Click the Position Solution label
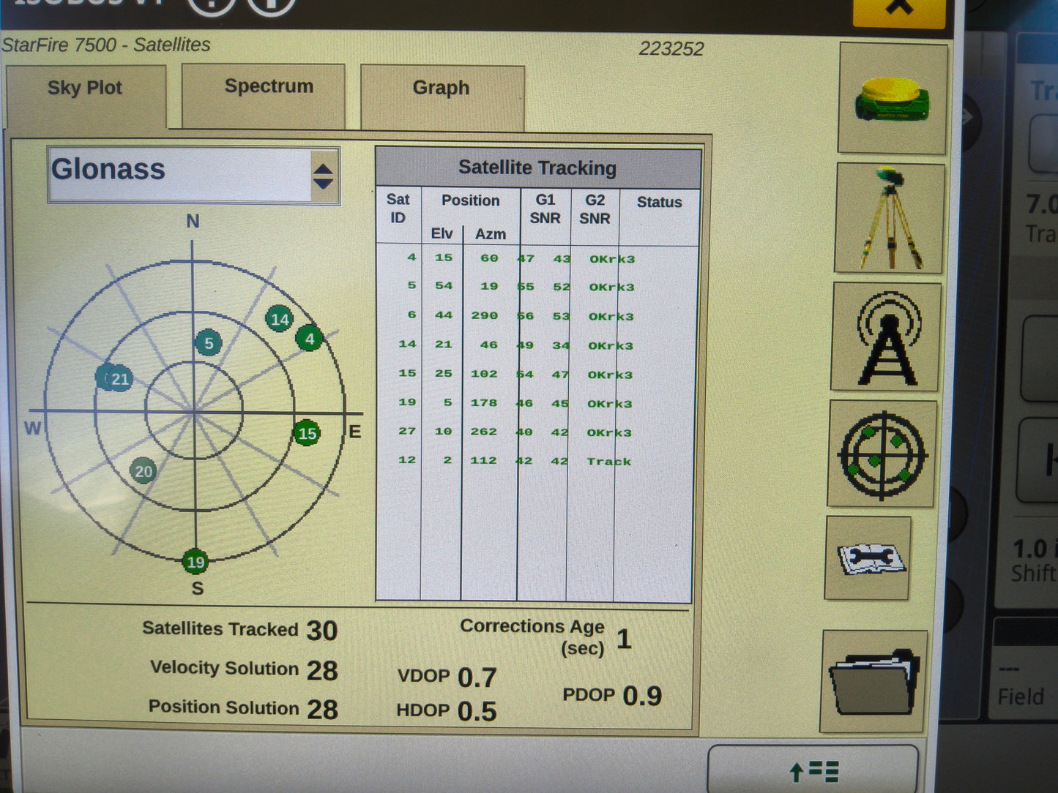1058x793 pixels. tap(223, 707)
